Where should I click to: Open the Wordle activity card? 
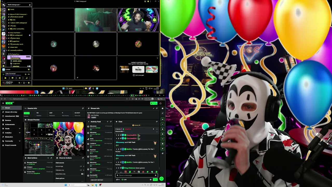click(138, 69)
